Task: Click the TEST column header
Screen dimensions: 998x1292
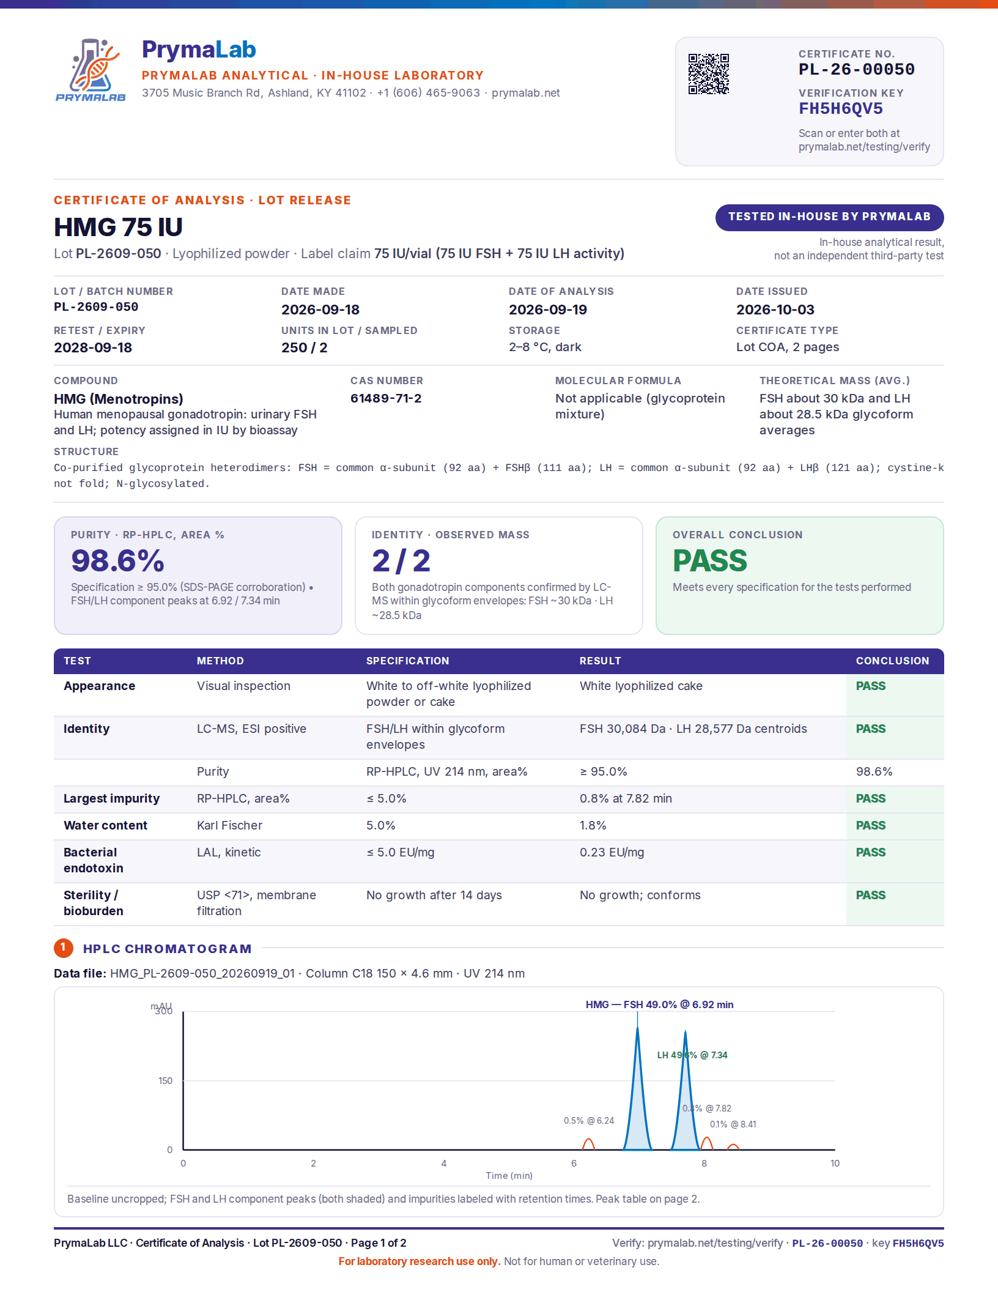Action: pyautogui.click(x=77, y=661)
